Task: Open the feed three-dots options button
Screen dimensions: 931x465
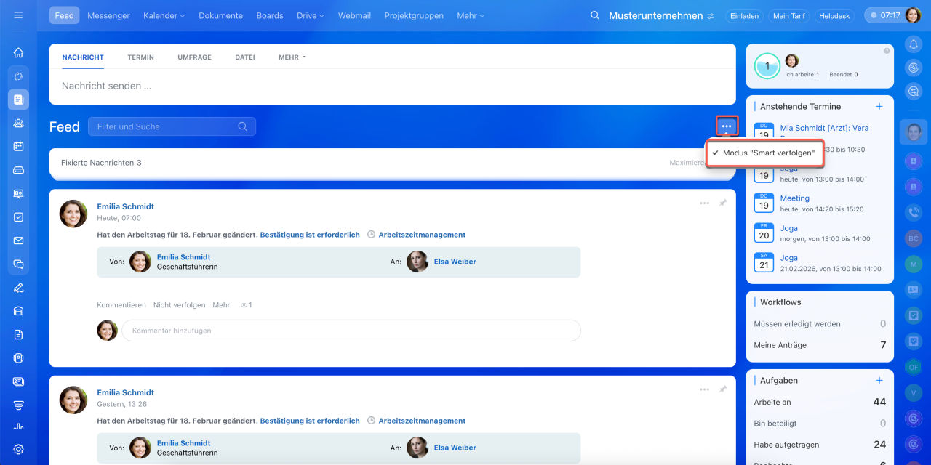Action: 727,126
